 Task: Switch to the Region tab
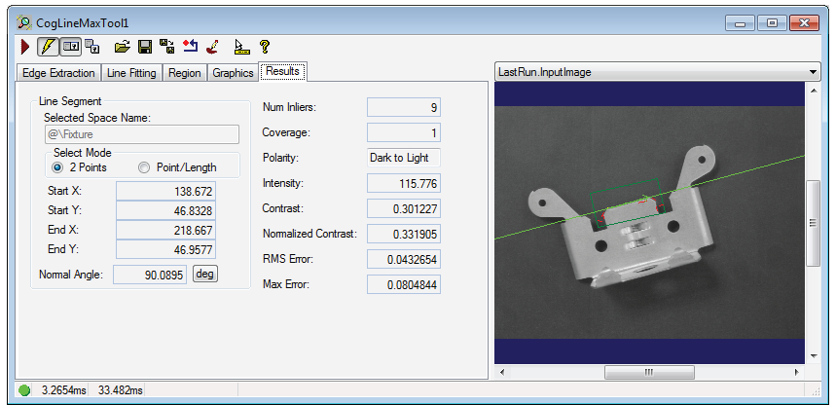pyautogui.click(x=185, y=73)
